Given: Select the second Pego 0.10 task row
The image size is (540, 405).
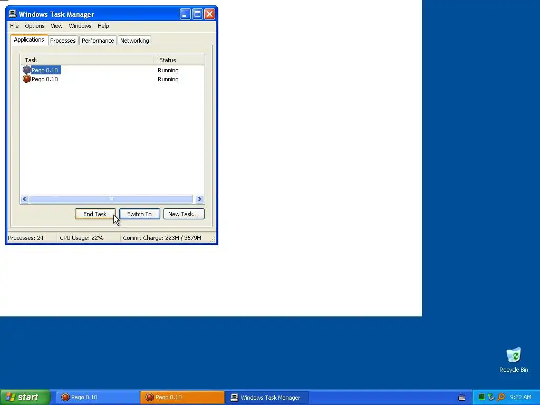Looking at the screenshot, I should [112, 79].
